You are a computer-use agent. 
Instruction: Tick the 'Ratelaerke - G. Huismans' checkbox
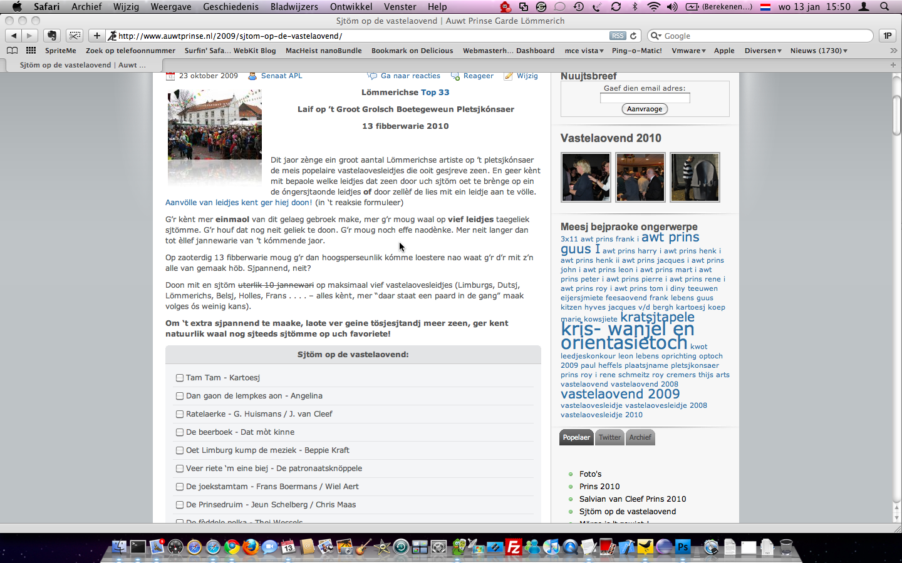tap(180, 414)
